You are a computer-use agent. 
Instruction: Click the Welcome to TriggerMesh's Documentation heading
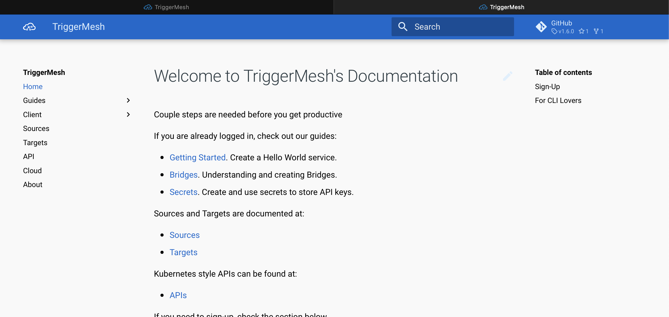tap(306, 76)
